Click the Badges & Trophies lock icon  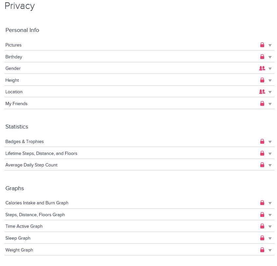click(x=262, y=141)
